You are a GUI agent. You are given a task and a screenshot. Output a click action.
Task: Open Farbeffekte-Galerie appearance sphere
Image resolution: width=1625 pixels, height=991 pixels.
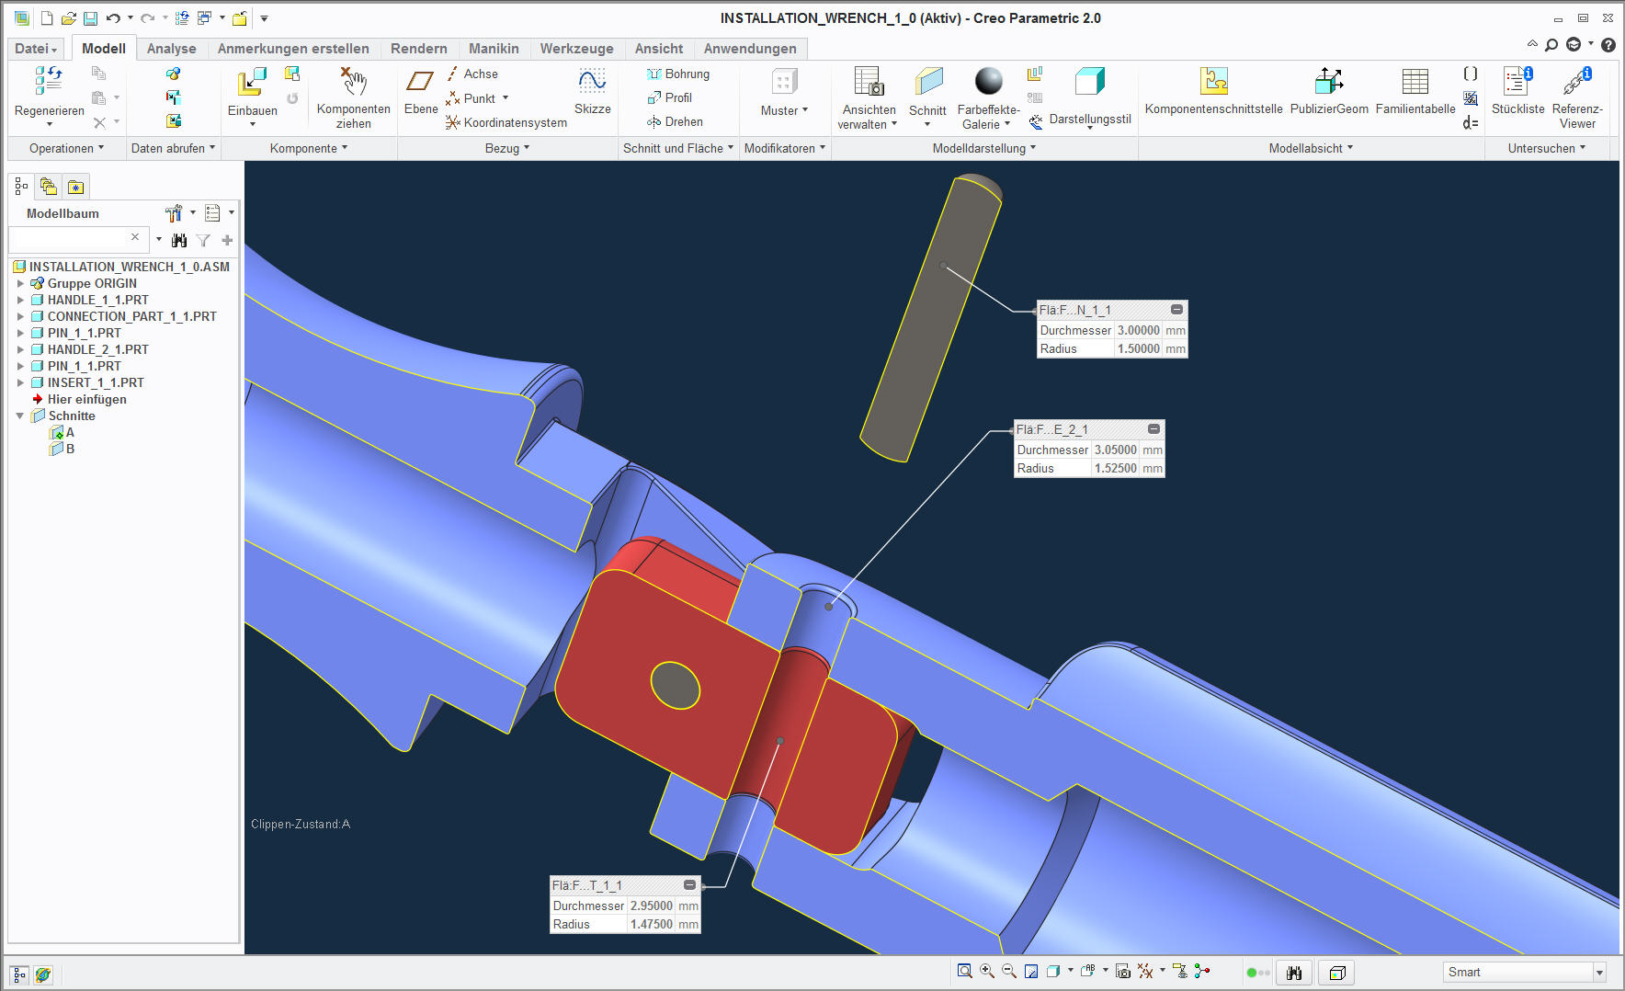(988, 97)
